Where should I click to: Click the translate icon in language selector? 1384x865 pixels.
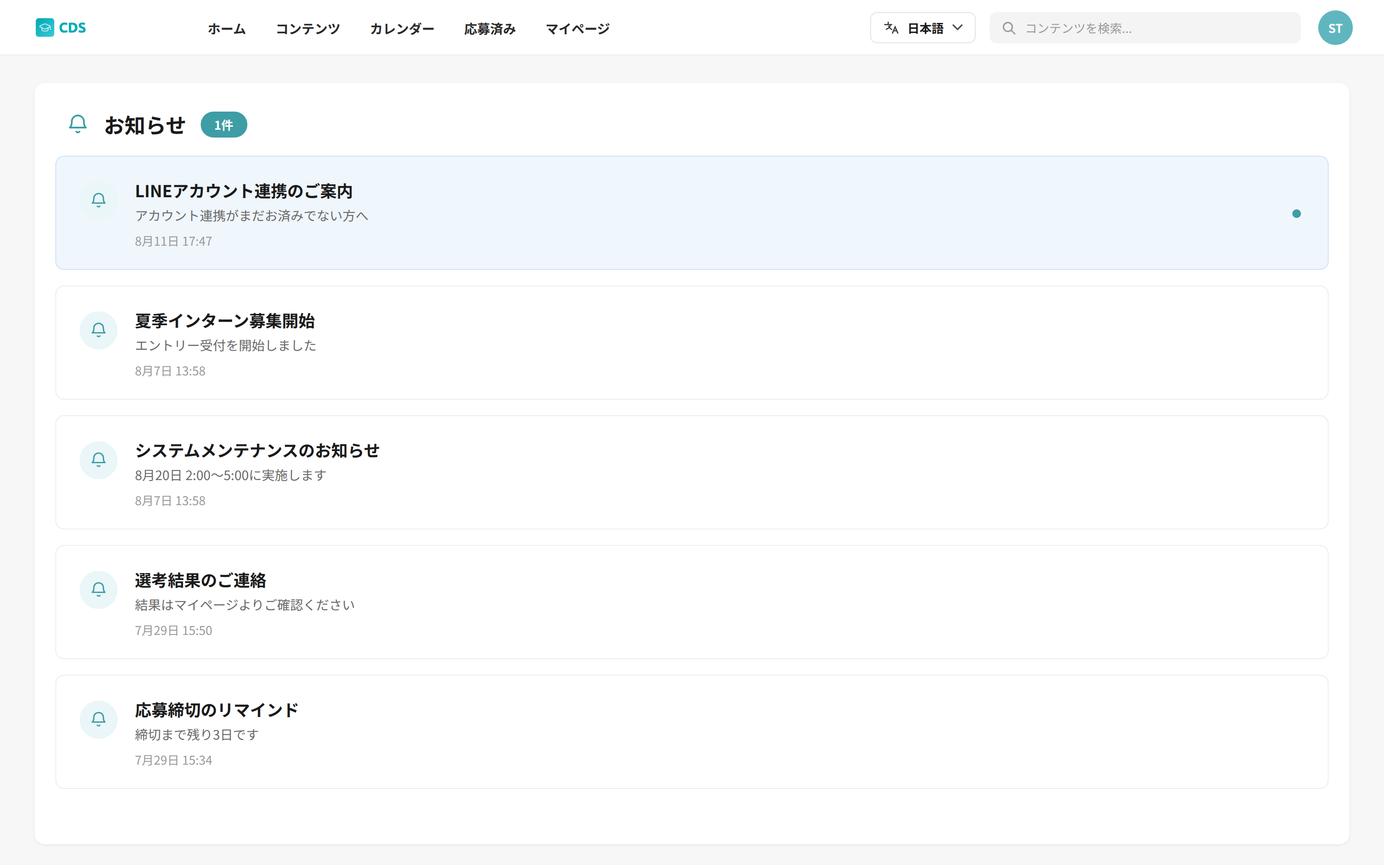click(x=891, y=28)
